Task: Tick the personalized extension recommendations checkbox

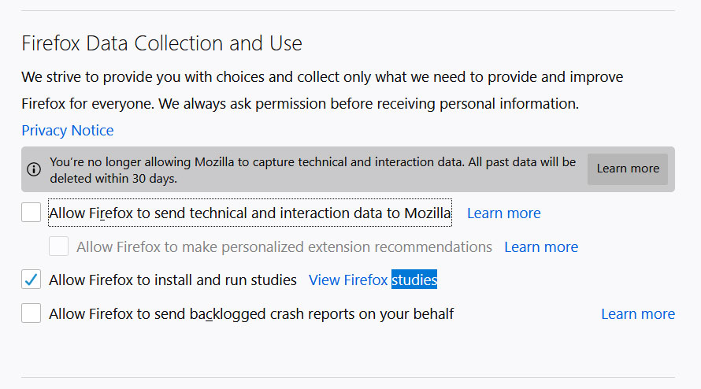Action: tap(58, 246)
